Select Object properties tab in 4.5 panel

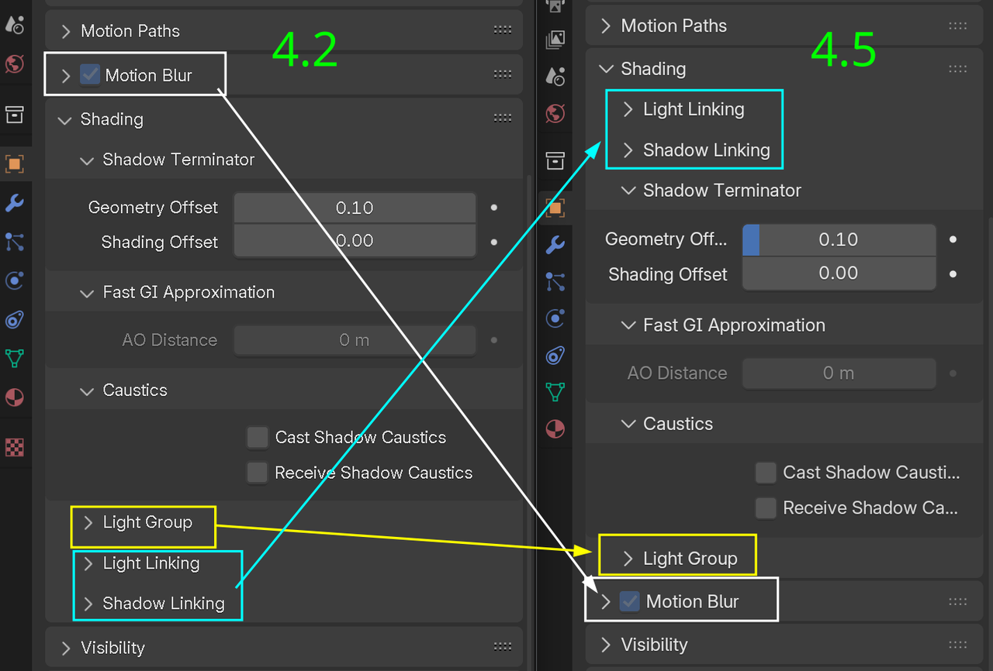(555, 208)
